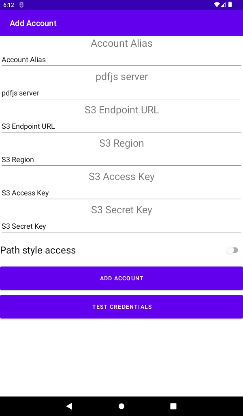Viewport: 243px width, 416px height.
Task: Focus the S3 Access Key text input
Action: (x=122, y=193)
